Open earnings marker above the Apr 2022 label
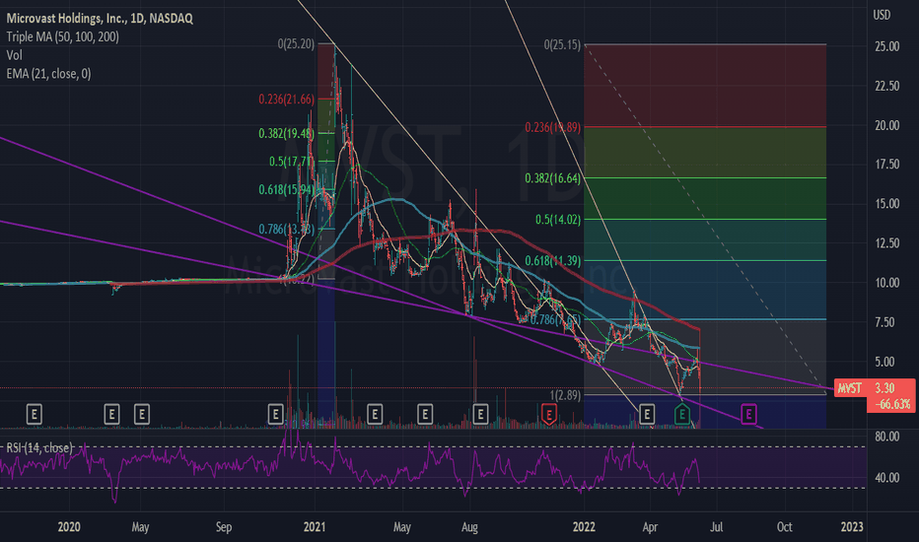919x542 pixels. pos(647,414)
